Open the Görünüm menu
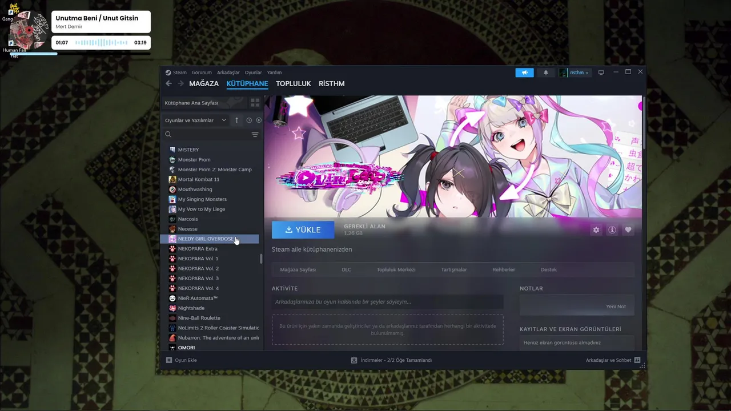The image size is (731, 411). [x=202, y=72]
